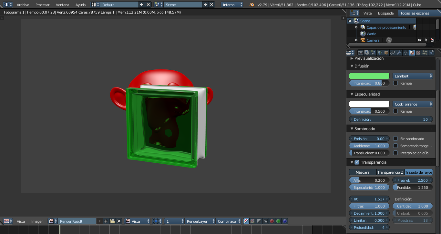Open the Particles tab (sparkles icon)

(x=425, y=53)
